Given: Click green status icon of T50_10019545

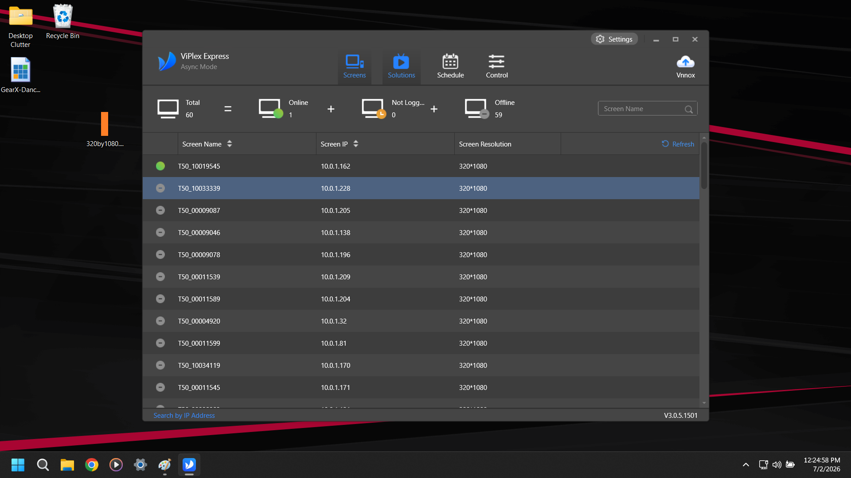Looking at the screenshot, I should 160,166.
